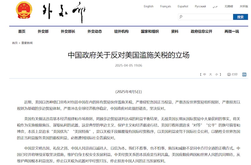Click the blue EN badge

pyautogui.click(x=244, y=74)
